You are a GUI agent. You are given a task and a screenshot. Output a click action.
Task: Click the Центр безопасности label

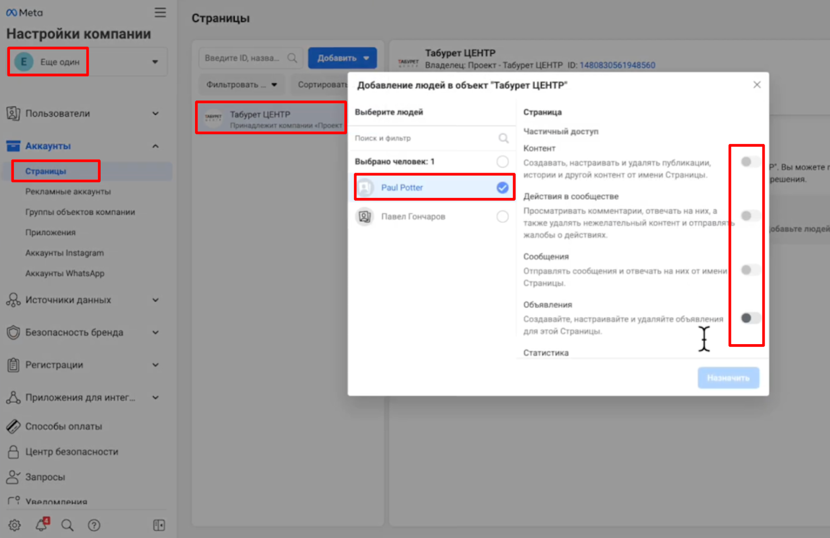72,452
